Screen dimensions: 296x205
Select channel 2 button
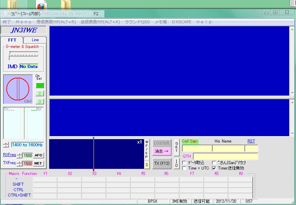point(40,93)
